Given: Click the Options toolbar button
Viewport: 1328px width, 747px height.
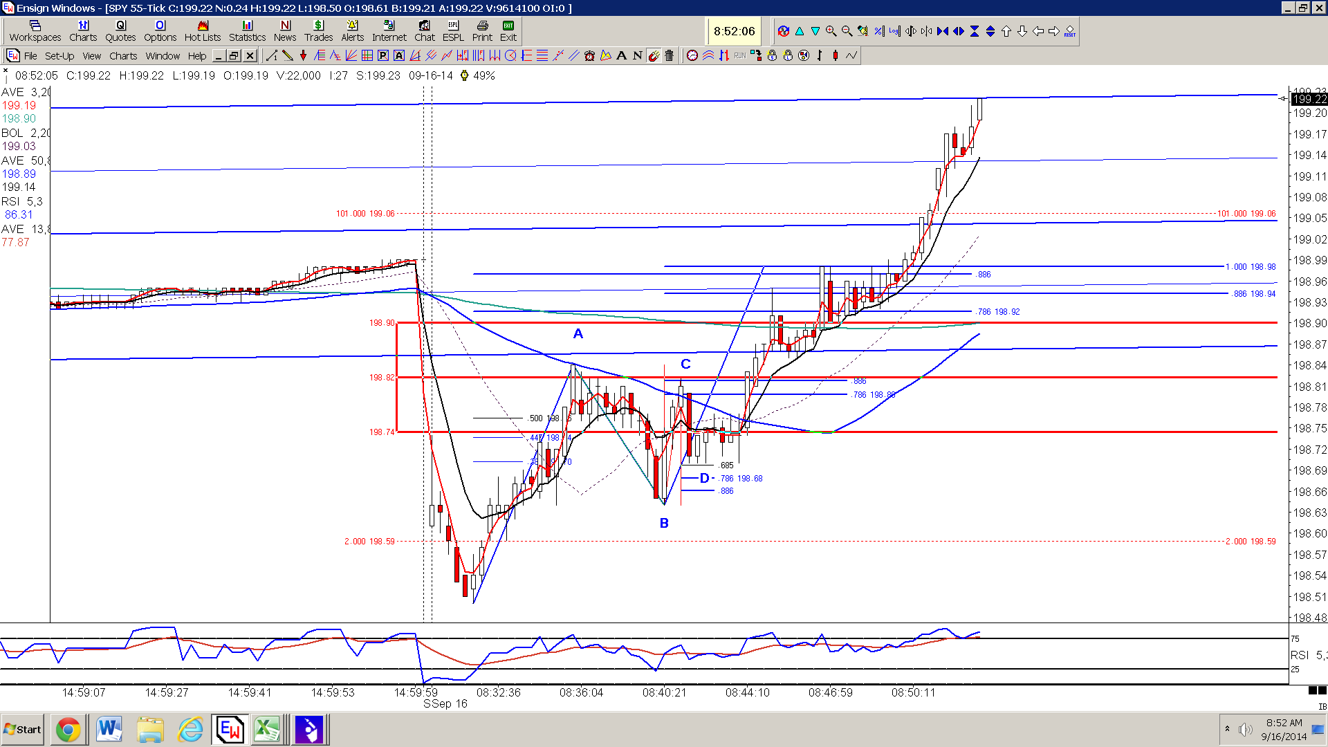Looking at the screenshot, I should [x=160, y=31].
